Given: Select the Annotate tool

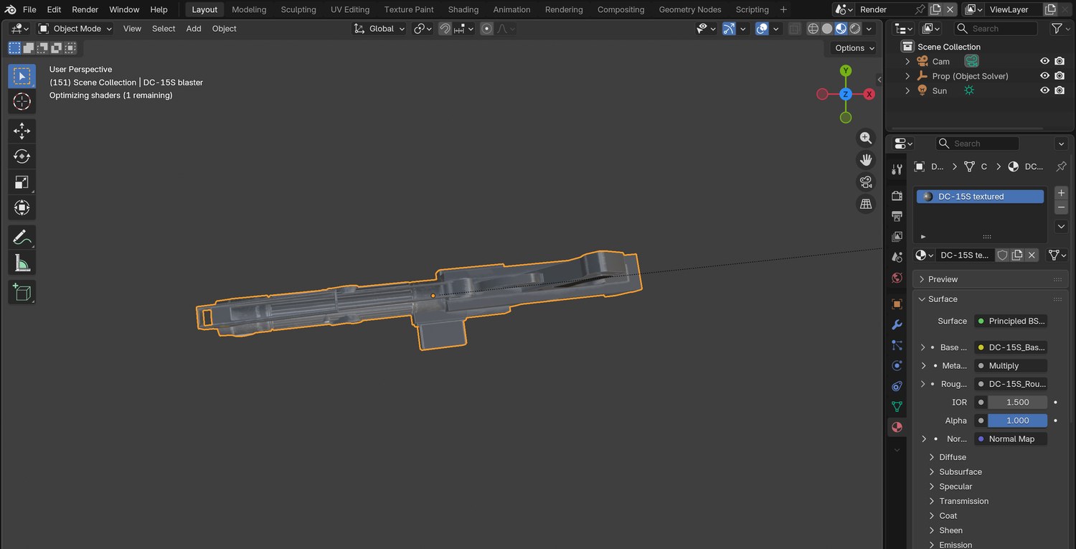Looking at the screenshot, I should click(x=22, y=237).
